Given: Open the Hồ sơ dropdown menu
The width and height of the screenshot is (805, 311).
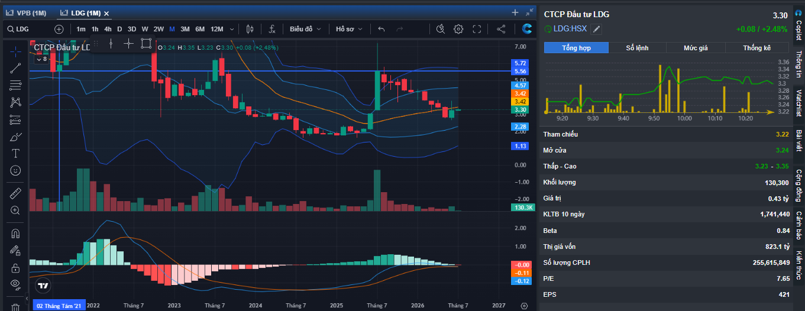Looking at the screenshot, I should (x=349, y=29).
